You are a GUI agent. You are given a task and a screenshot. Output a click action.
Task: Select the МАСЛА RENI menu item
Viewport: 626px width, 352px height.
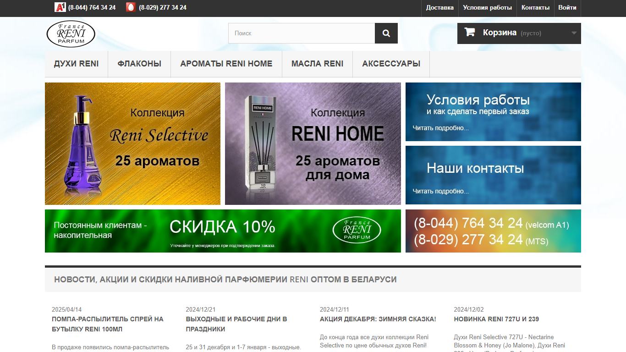click(318, 64)
